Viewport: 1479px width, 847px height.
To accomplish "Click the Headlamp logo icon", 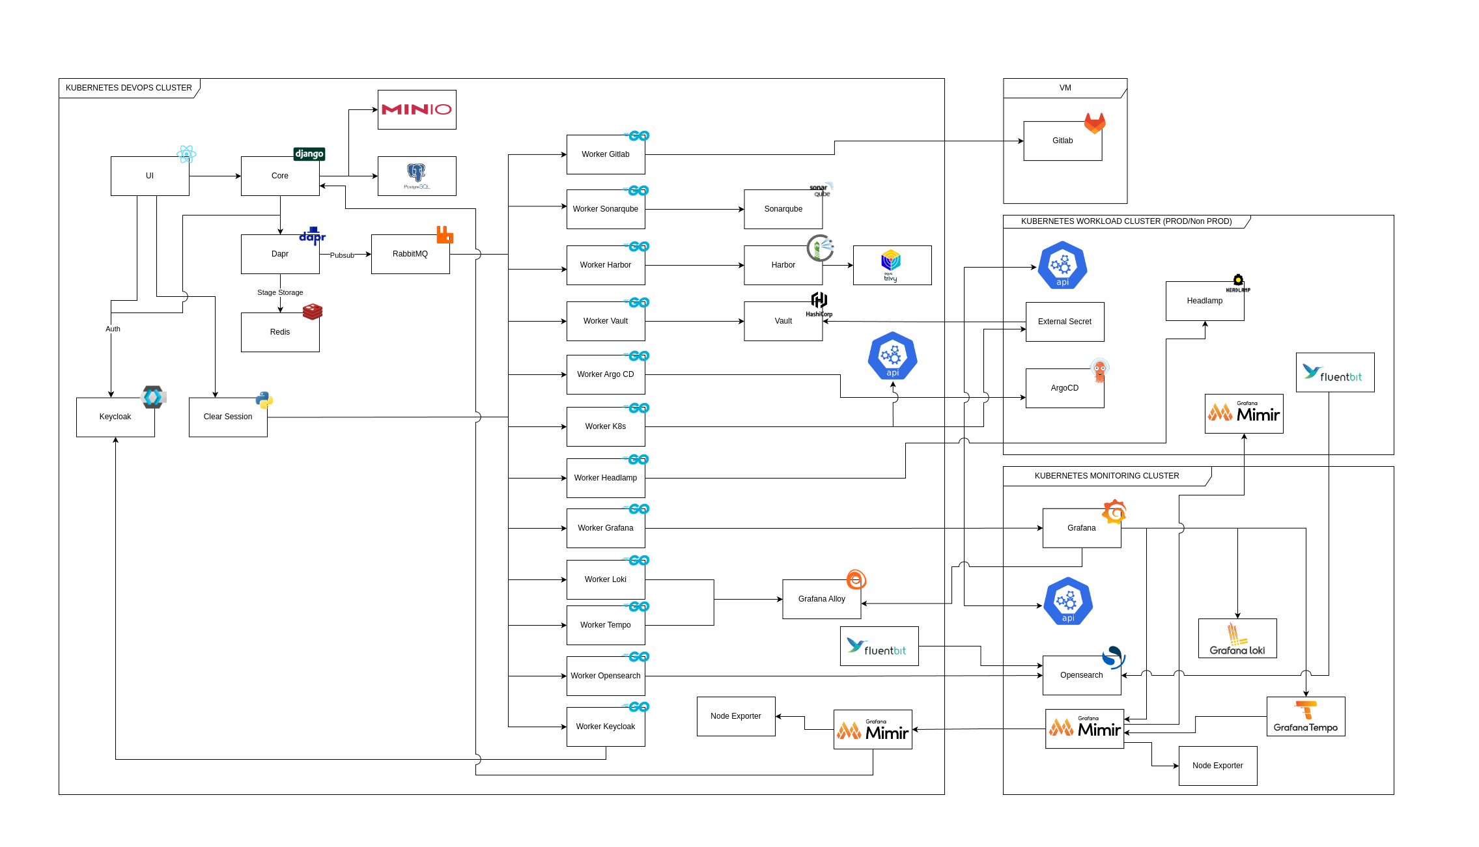I will (x=1238, y=283).
